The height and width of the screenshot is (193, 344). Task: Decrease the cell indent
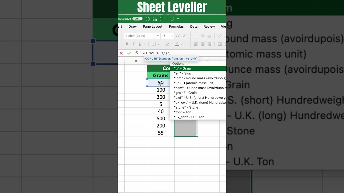pos(220,44)
